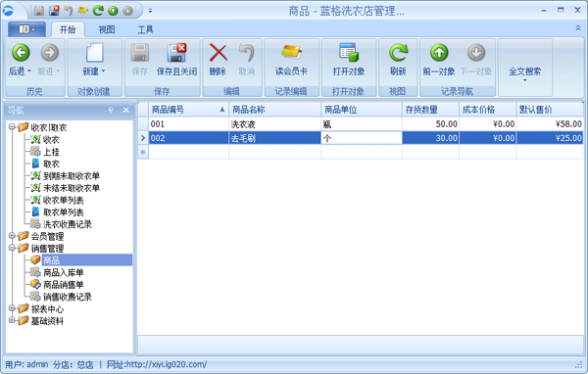Click the 前一对象 previous record icon

[x=439, y=53]
